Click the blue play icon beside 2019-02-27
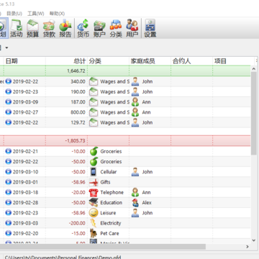The height and width of the screenshot is (259, 259). coord(9,112)
